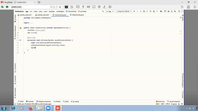Open the Event Log panel
Screen dimensions: 198x111
pos(160,101)
